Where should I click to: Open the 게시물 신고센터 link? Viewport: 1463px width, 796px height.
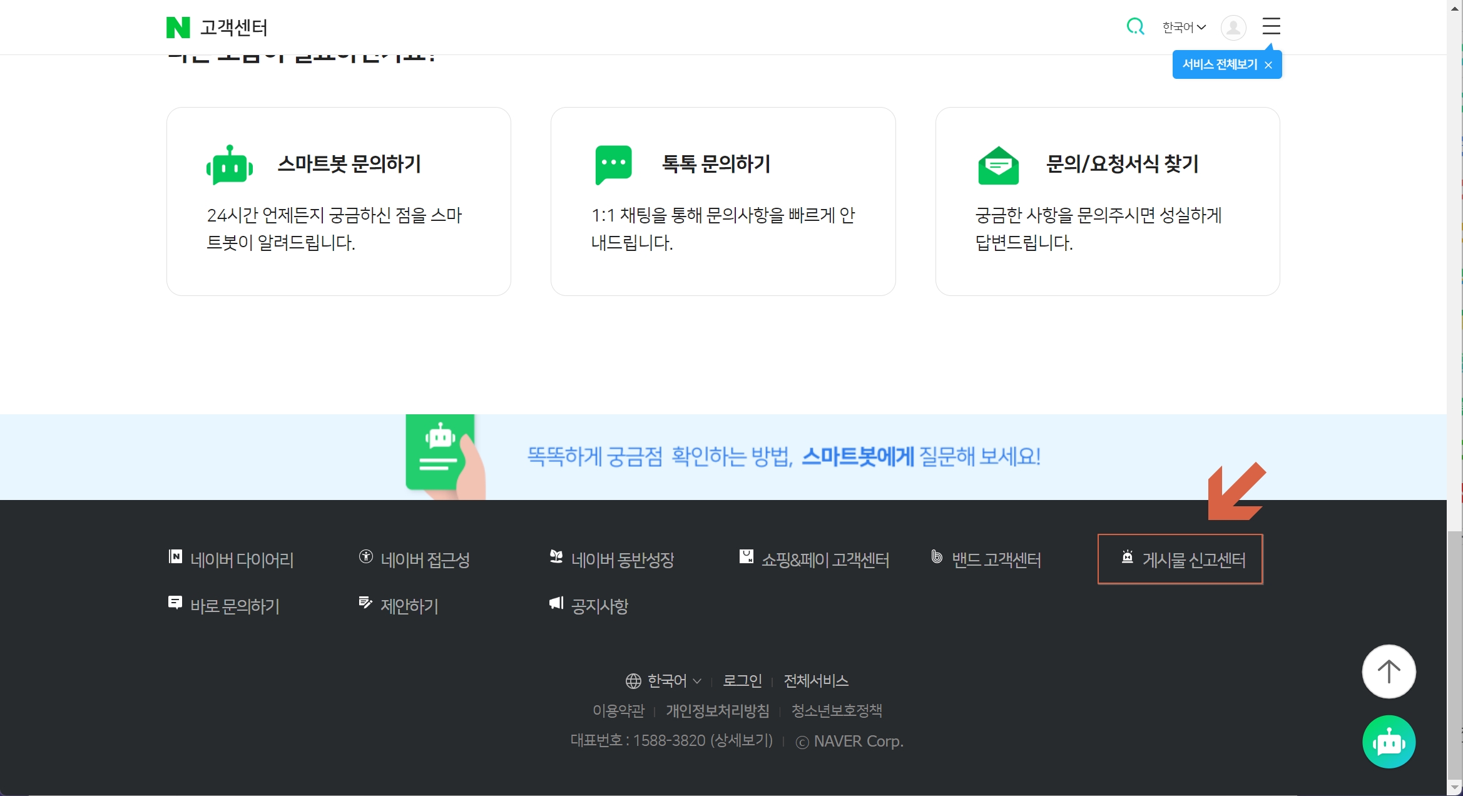pyautogui.click(x=1181, y=559)
